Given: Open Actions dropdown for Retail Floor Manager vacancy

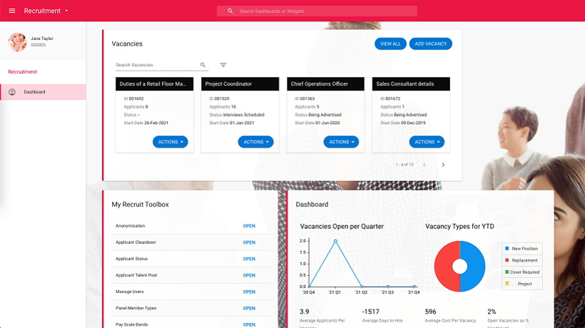Looking at the screenshot, I should pyautogui.click(x=170, y=142).
